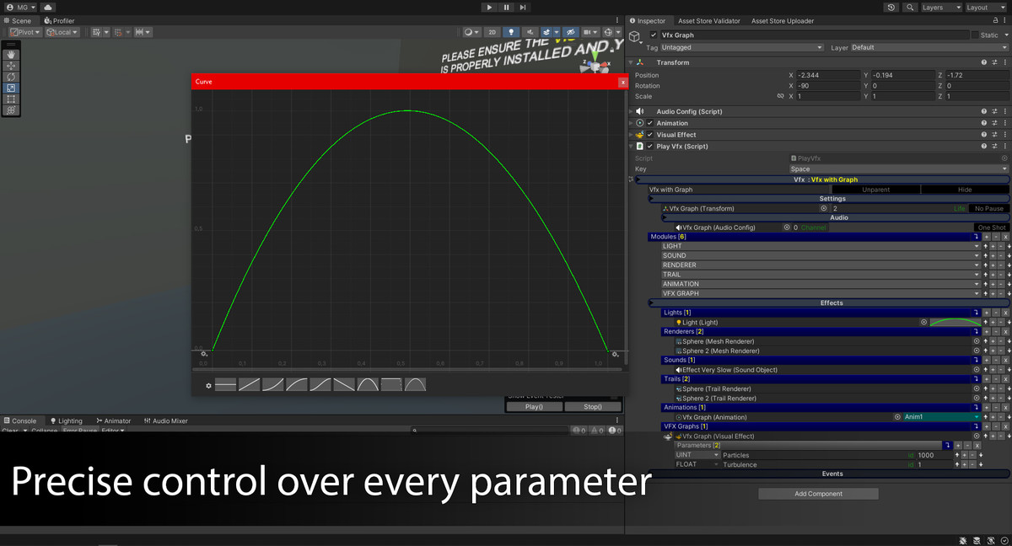This screenshot has width=1012, height=546.
Task: Toggle 2D view mode in Scene
Action: pos(493,32)
